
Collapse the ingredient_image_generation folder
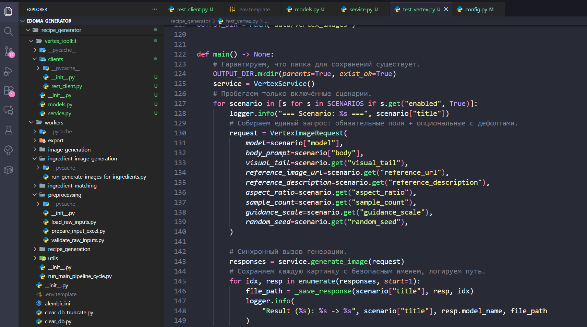click(35, 159)
